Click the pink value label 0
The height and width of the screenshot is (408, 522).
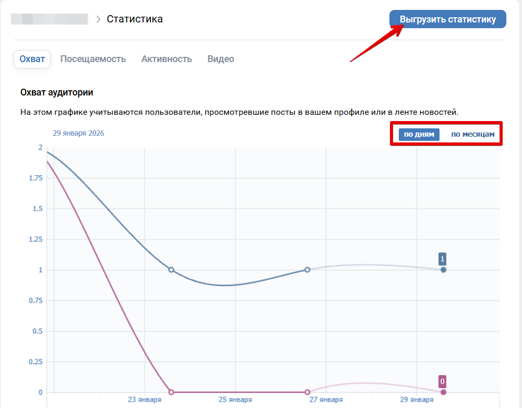[443, 381]
